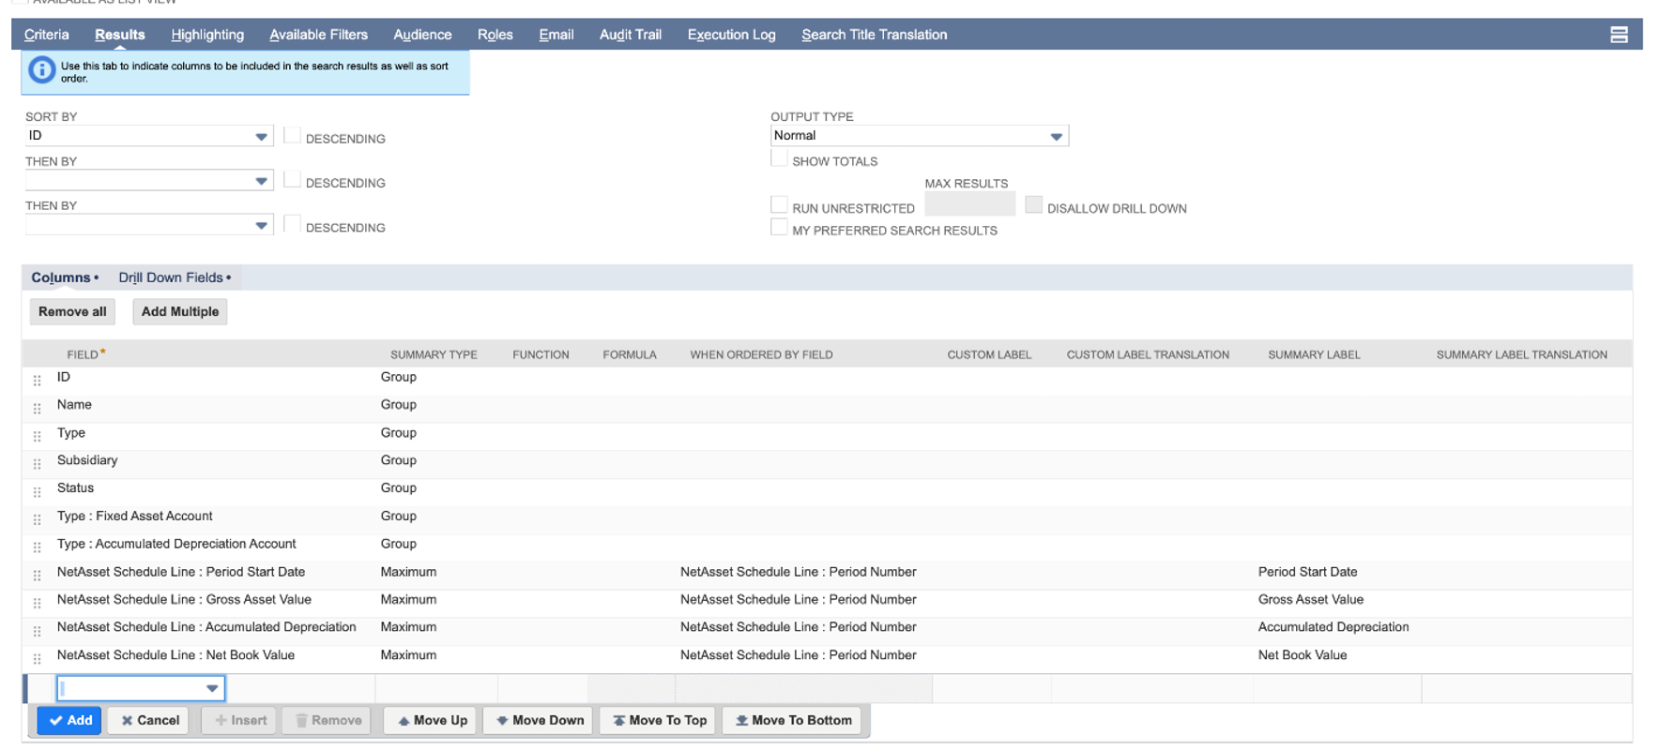Click the Move To Top button

pyautogui.click(x=659, y=721)
